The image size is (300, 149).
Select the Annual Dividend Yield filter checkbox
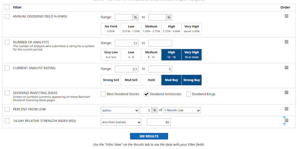pyautogui.click(x=7, y=17)
